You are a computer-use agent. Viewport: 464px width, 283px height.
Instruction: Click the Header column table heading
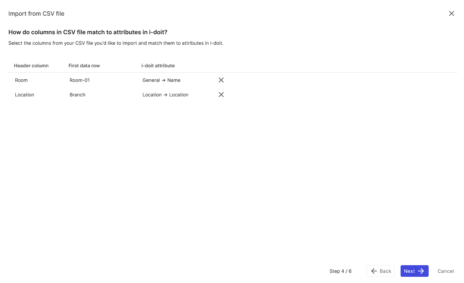(31, 66)
